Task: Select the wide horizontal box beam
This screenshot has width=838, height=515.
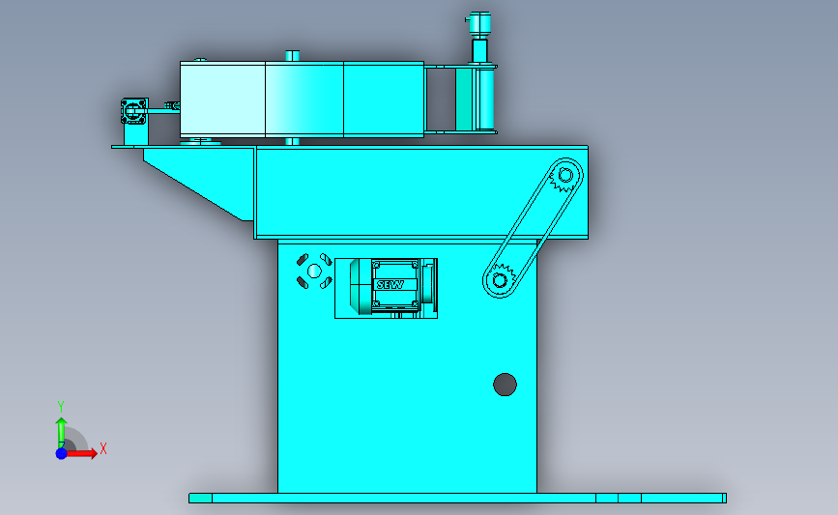Action: 421,192
